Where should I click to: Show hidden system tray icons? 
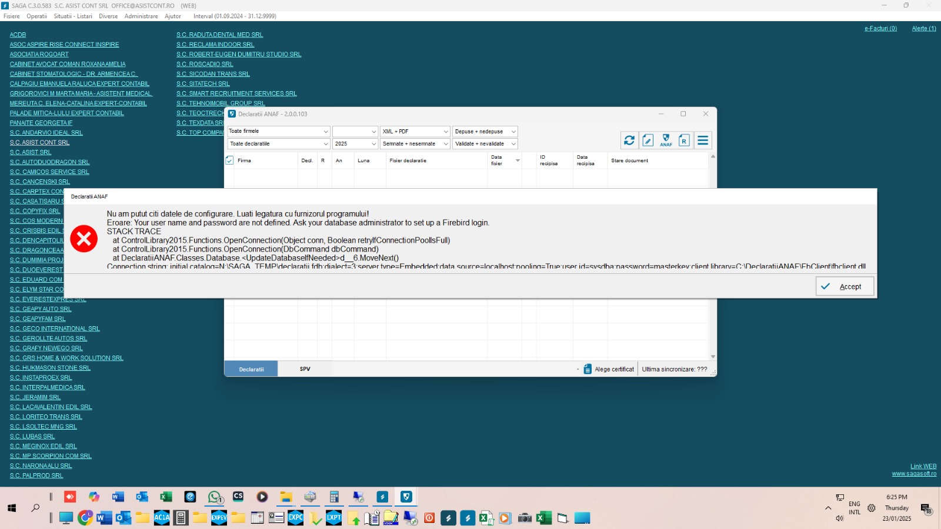tap(828, 508)
